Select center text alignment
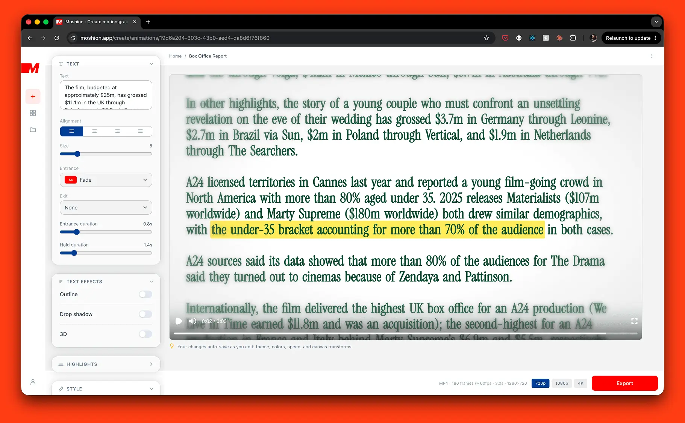This screenshot has height=423, width=685. [94, 131]
